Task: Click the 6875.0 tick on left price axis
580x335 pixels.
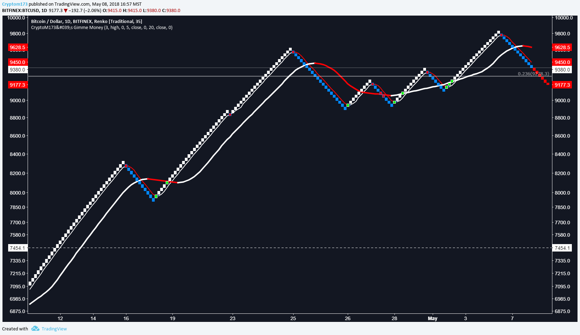Action: [17, 311]
